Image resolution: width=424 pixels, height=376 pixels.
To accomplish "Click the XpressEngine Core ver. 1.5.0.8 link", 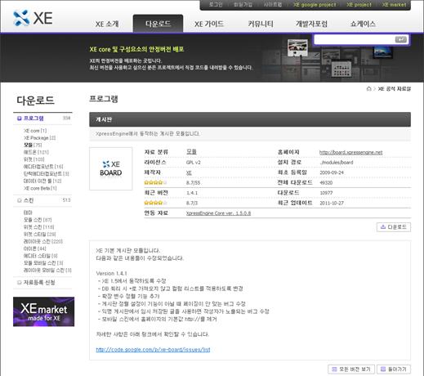I will (x=218, y=213).
